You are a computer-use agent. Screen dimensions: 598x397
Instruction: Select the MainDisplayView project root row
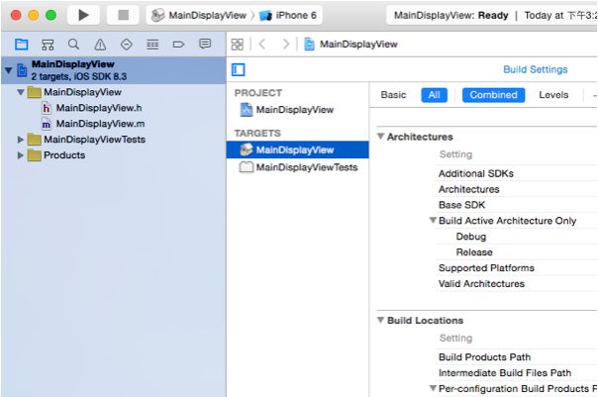[114, 70]
